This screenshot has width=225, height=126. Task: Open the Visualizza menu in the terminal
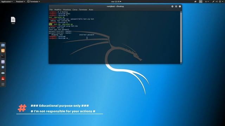click(x=67, y=10)
